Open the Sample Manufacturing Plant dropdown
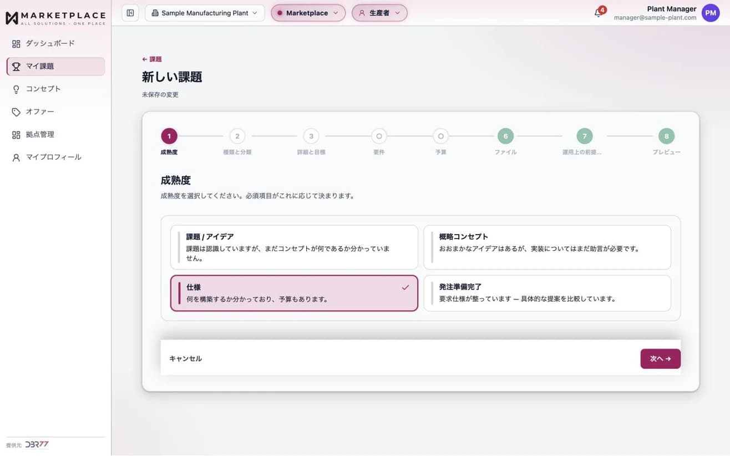The width and height of the screenshot is (730, 456). [205, 13]
